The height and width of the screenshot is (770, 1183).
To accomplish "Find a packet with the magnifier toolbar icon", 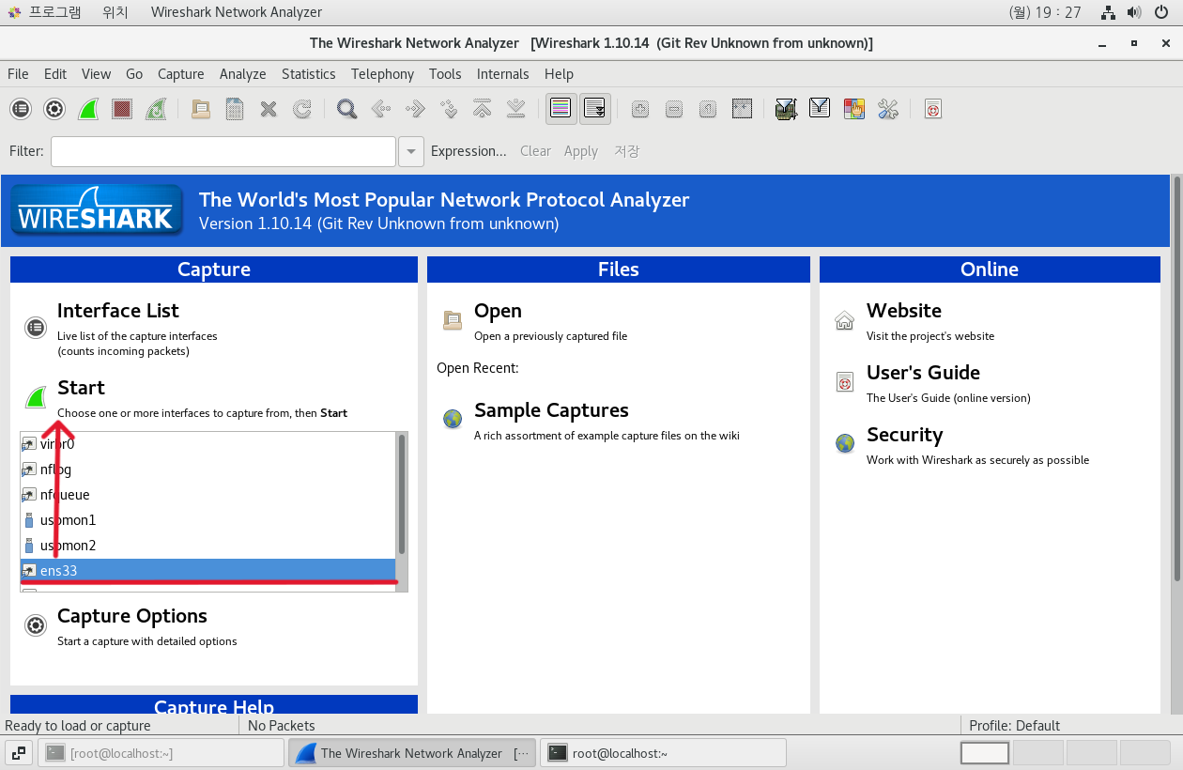I will pyautogui.click(x=347, y=109).
